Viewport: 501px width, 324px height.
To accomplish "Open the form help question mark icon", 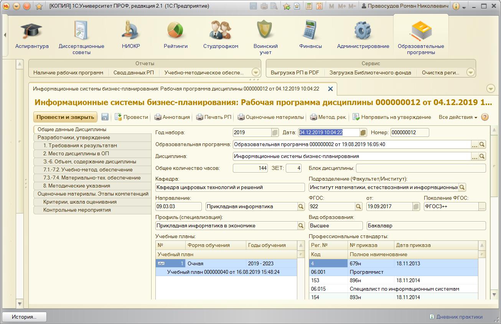I will point(485,117).
